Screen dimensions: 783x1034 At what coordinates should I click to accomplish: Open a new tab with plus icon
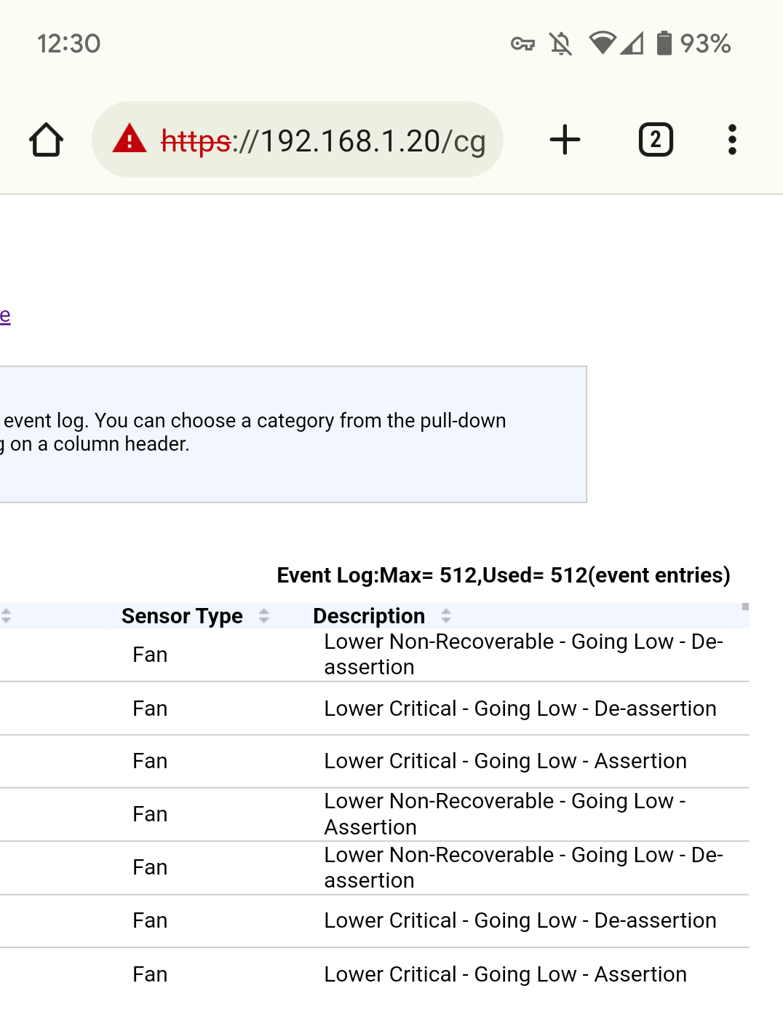pyautogui.click(x=565, y=140)
